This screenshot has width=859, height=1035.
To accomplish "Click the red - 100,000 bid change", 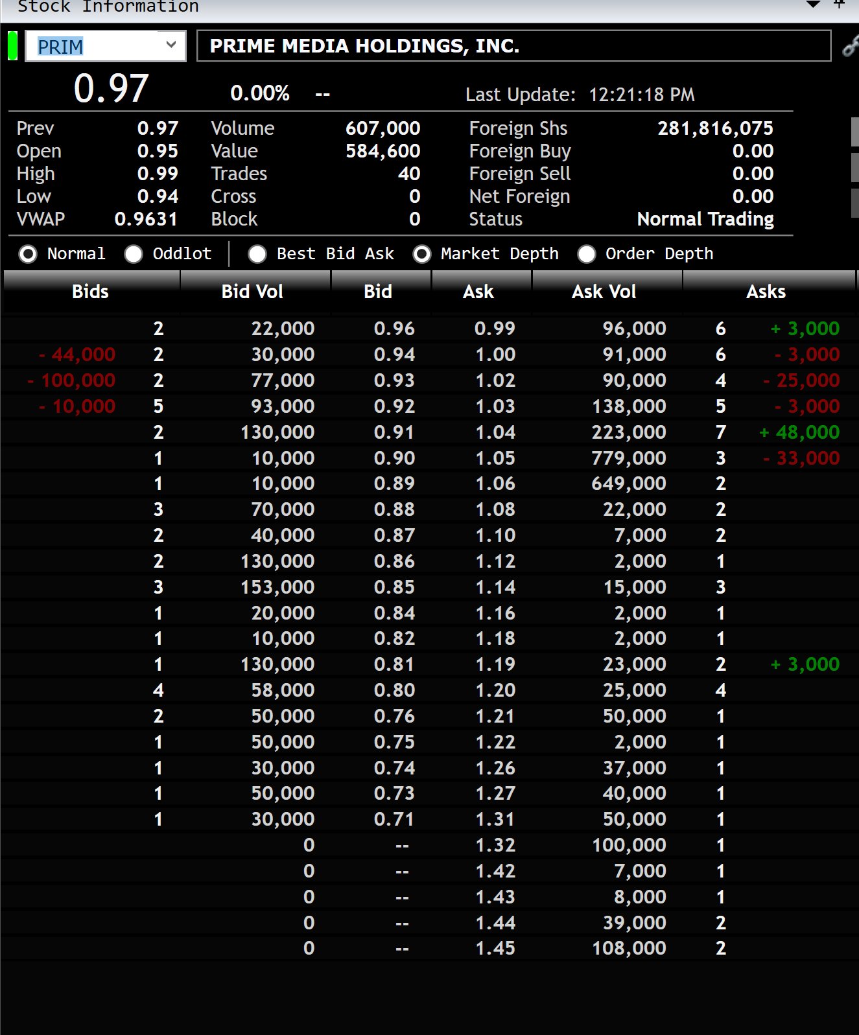I will [x=71, y=380].
